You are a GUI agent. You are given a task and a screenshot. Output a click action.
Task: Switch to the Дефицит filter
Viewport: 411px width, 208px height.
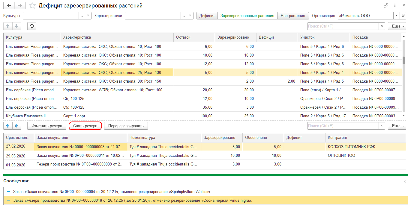[x=207, y=16]
